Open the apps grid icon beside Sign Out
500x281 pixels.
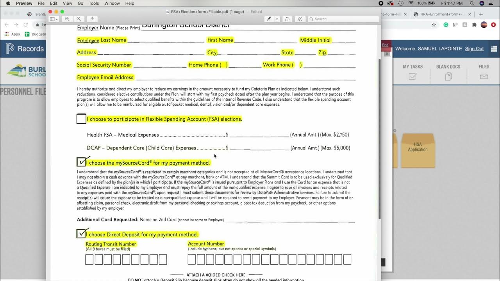494,49
